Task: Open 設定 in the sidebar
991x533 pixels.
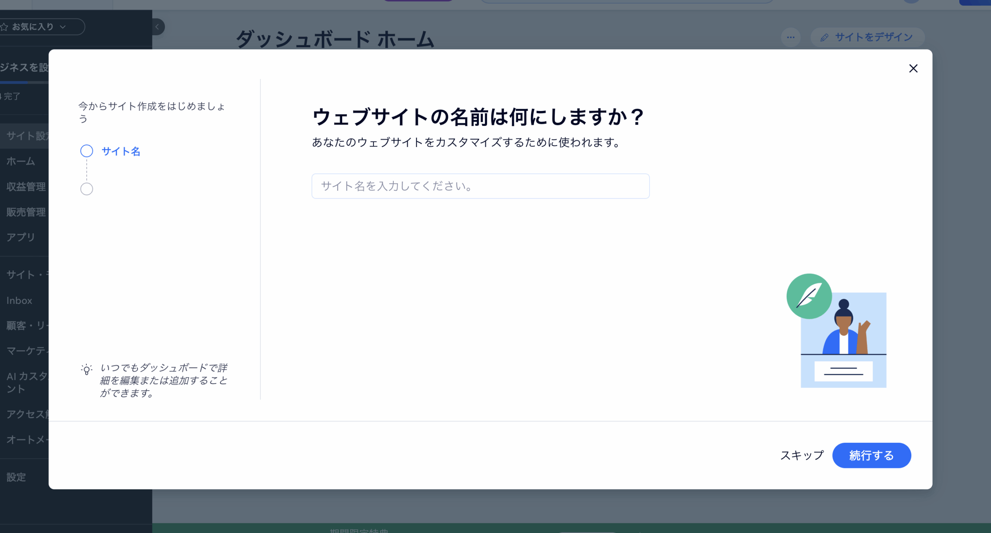Action: (16, 477)
